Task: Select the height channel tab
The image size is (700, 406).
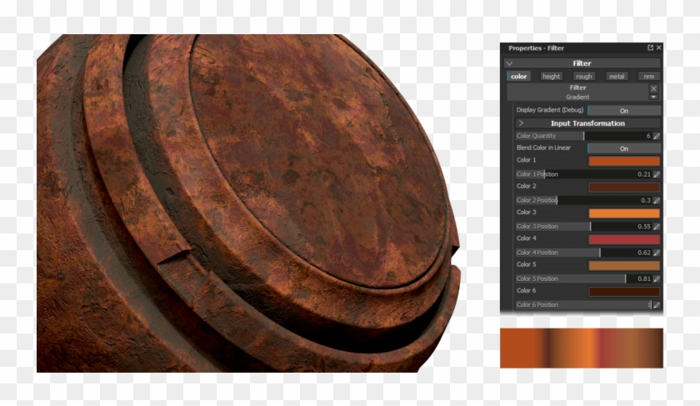Action: pyautogui.click(x=551, y=77)
